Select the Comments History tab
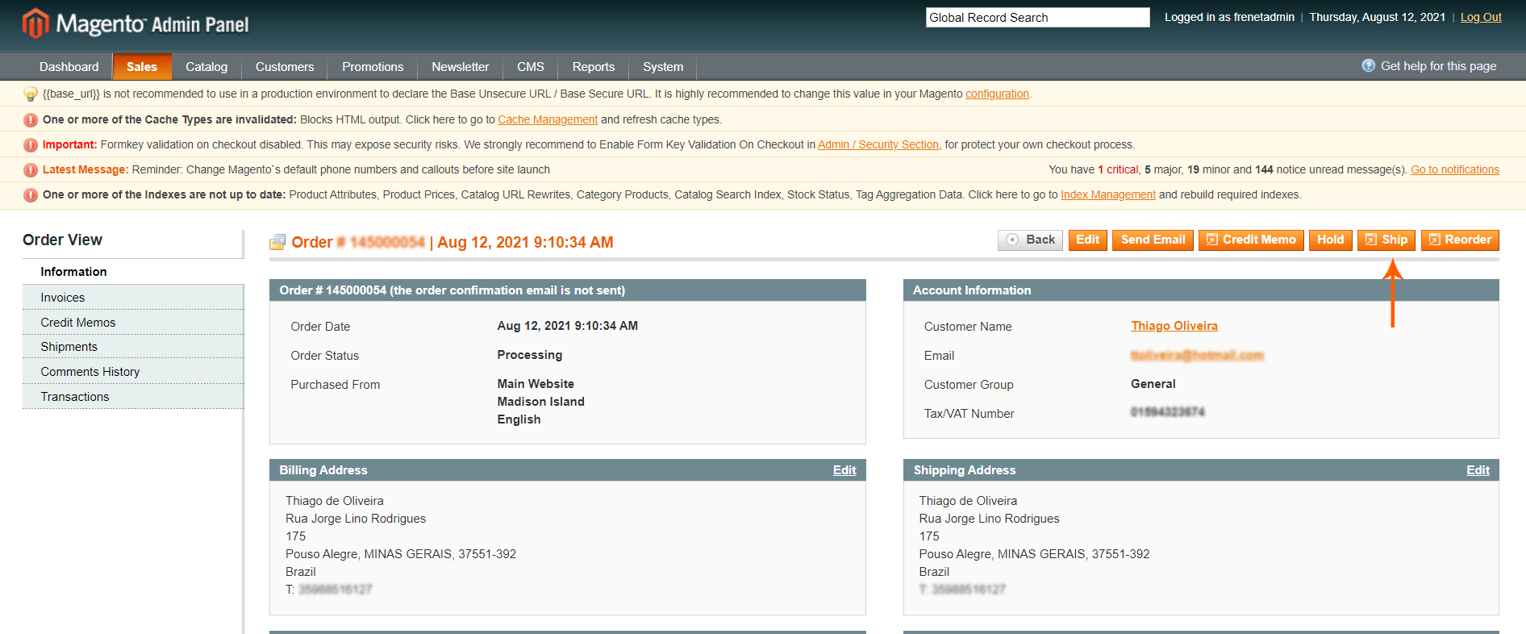This screenshot has height=634, width=1526. click(90, 372)
